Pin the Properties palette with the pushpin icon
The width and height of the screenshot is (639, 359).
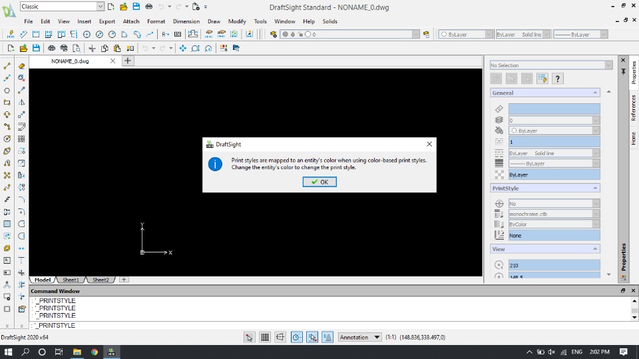click(623, 71)
